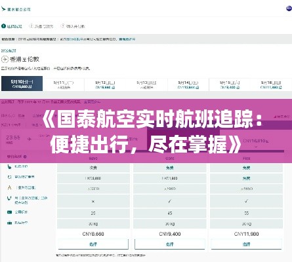Click the CNY11,980 fare price
This screenshot has width=292, height=262.
point(246,234)
